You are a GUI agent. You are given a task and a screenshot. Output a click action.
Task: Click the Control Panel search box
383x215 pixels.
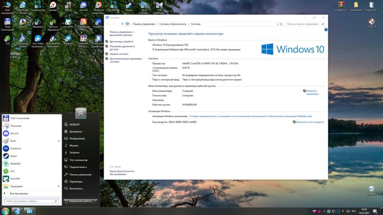click(305, 24)
